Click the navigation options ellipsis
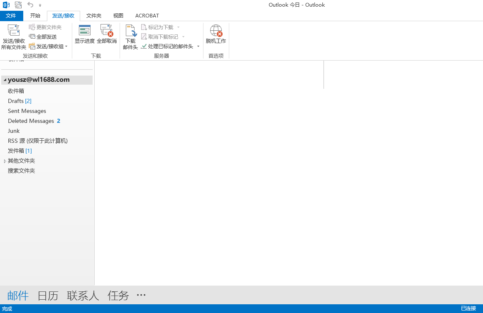This screenshot has height=313, width=483. [141, 295]
